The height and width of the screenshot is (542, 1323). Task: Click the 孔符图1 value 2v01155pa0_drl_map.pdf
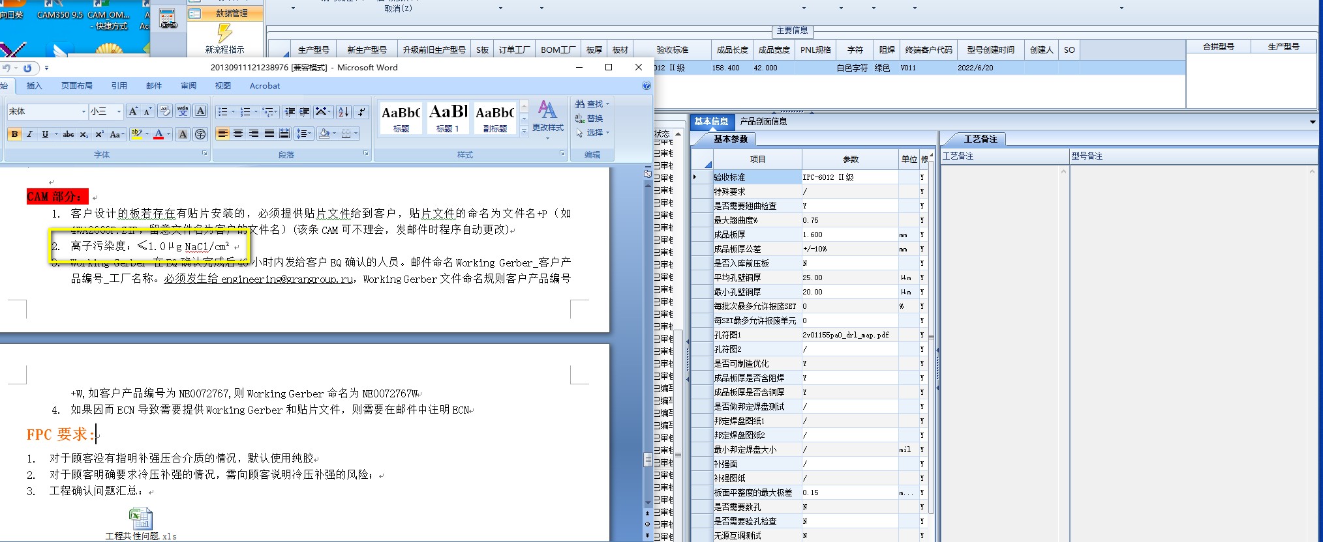849,335
